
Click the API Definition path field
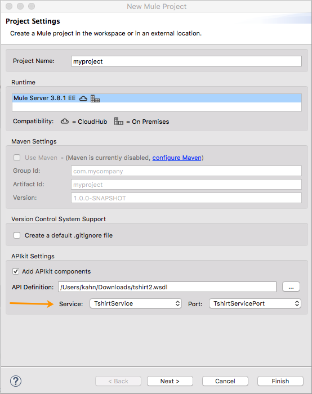pyautogui.click(x=167, y=287)
